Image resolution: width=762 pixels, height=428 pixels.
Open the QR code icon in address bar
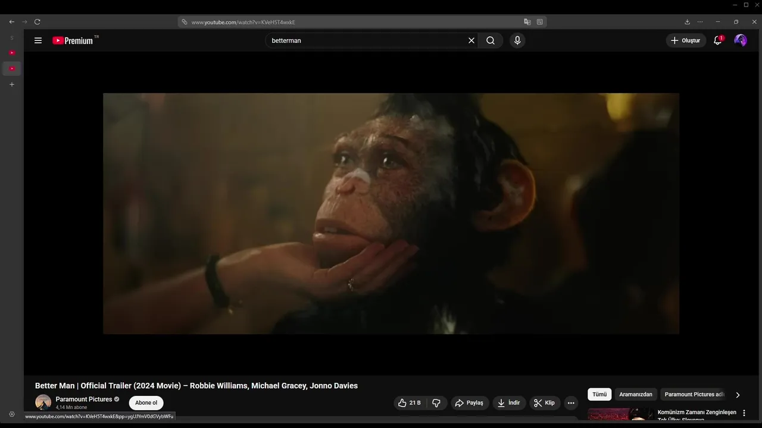tap(540, 22)
